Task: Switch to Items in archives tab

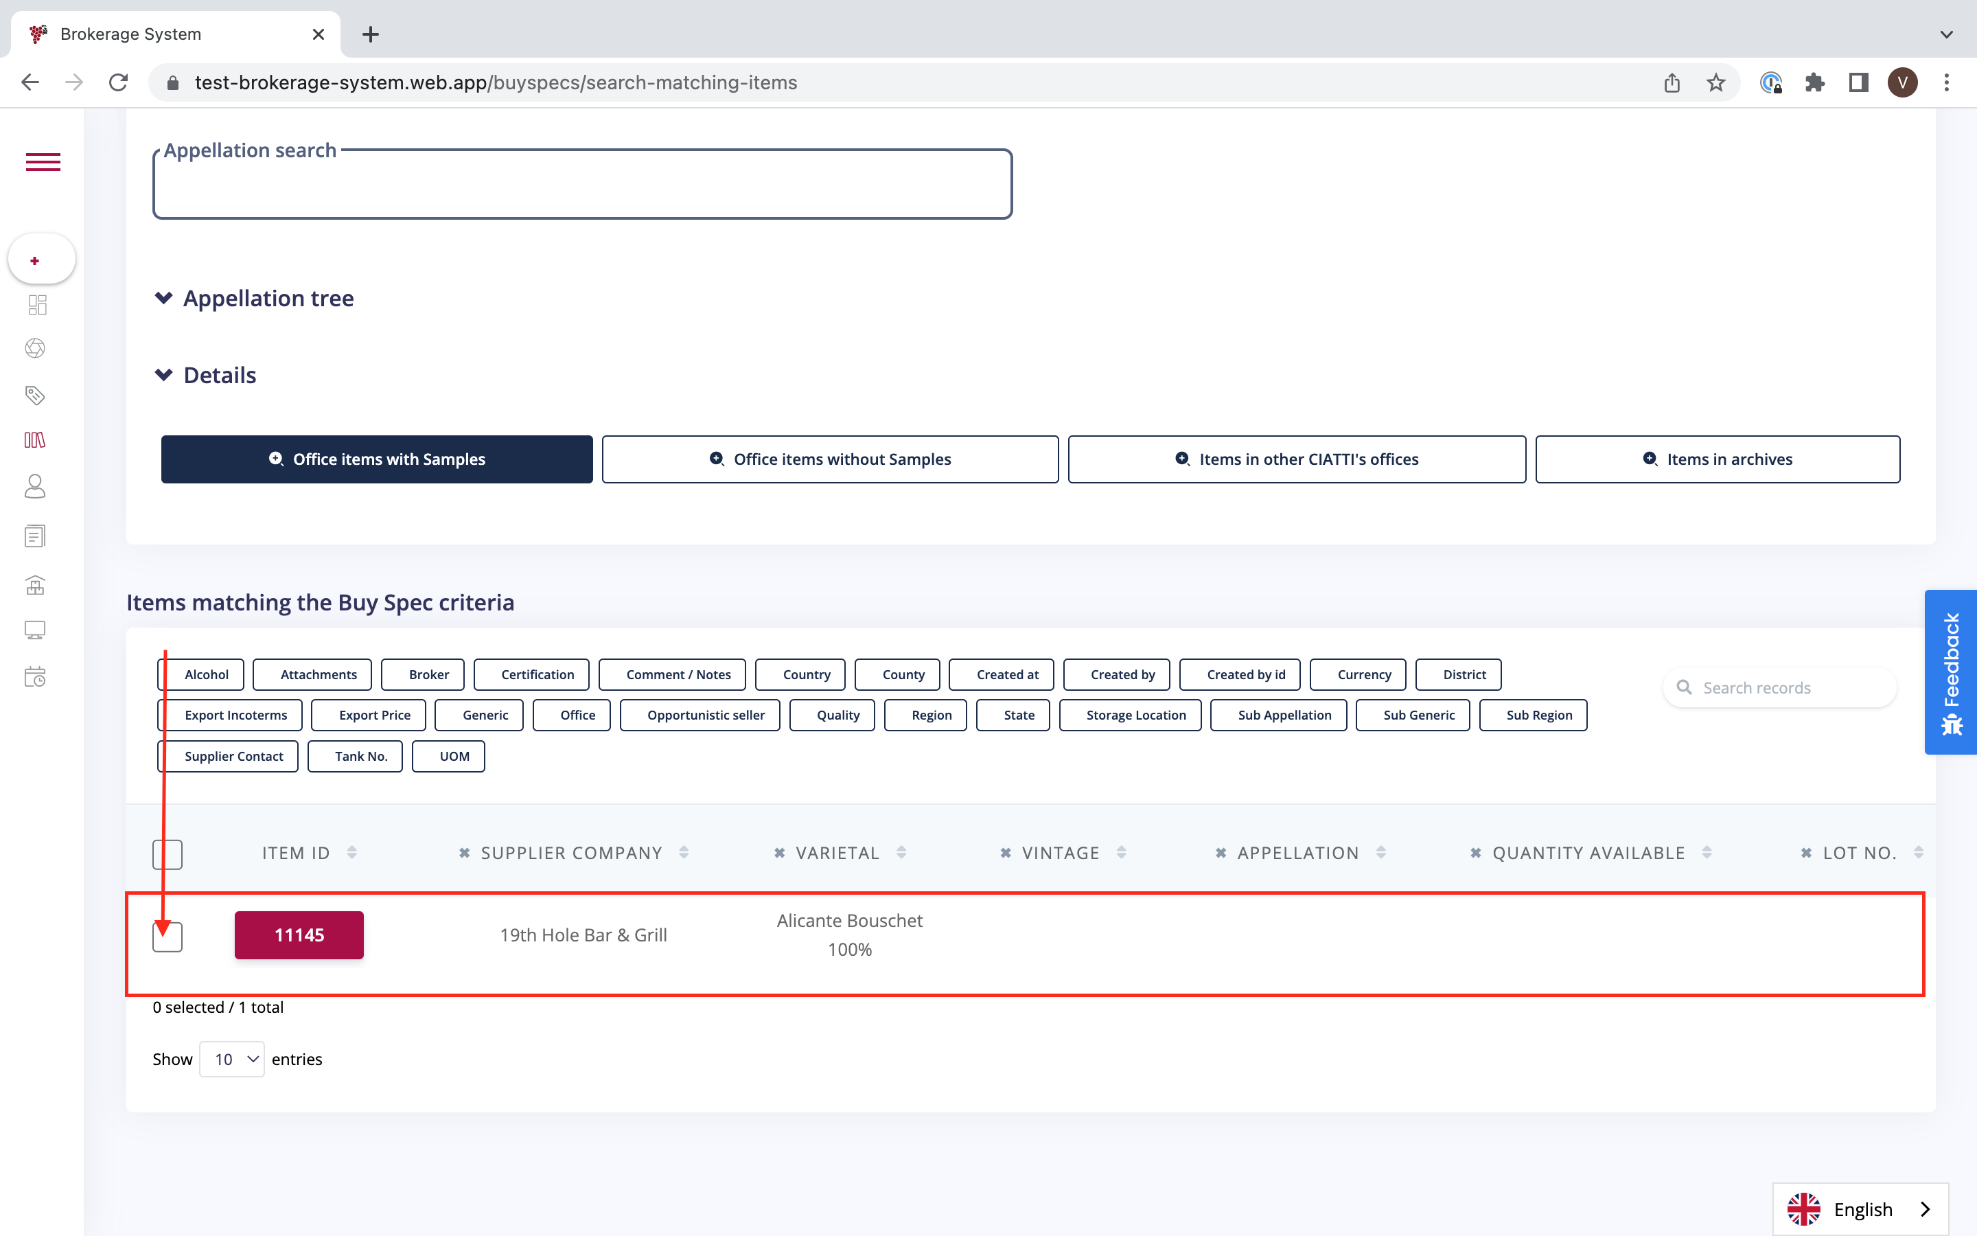Action: tap(1718, 459)
